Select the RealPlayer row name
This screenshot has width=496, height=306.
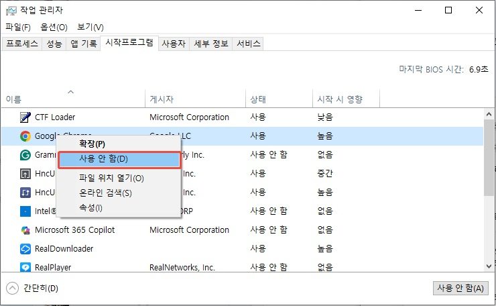[53, 267]
